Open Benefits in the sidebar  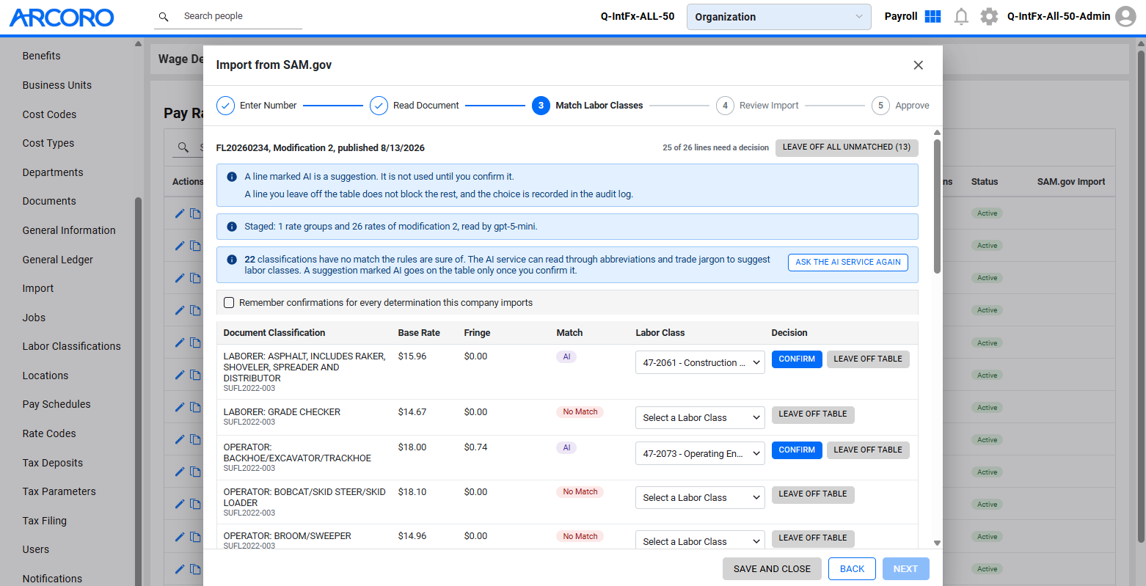pos(42,56)
